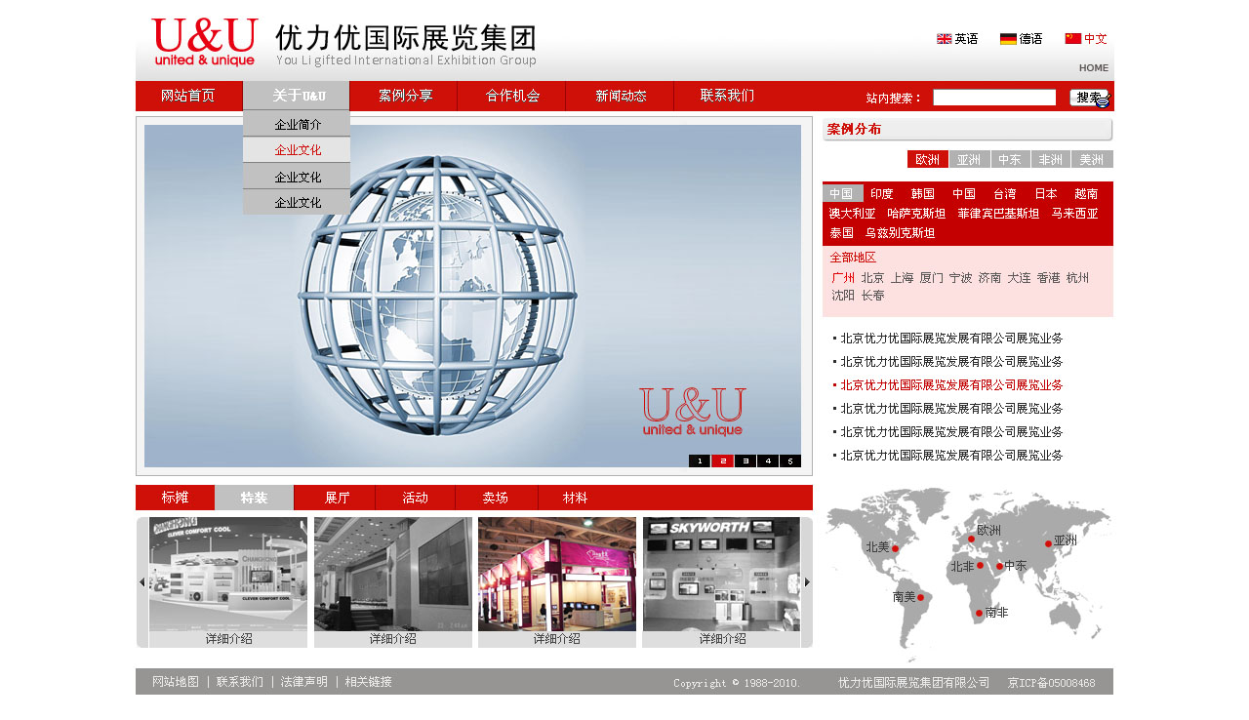Open 联系我们 navigation item

(727, 96)
